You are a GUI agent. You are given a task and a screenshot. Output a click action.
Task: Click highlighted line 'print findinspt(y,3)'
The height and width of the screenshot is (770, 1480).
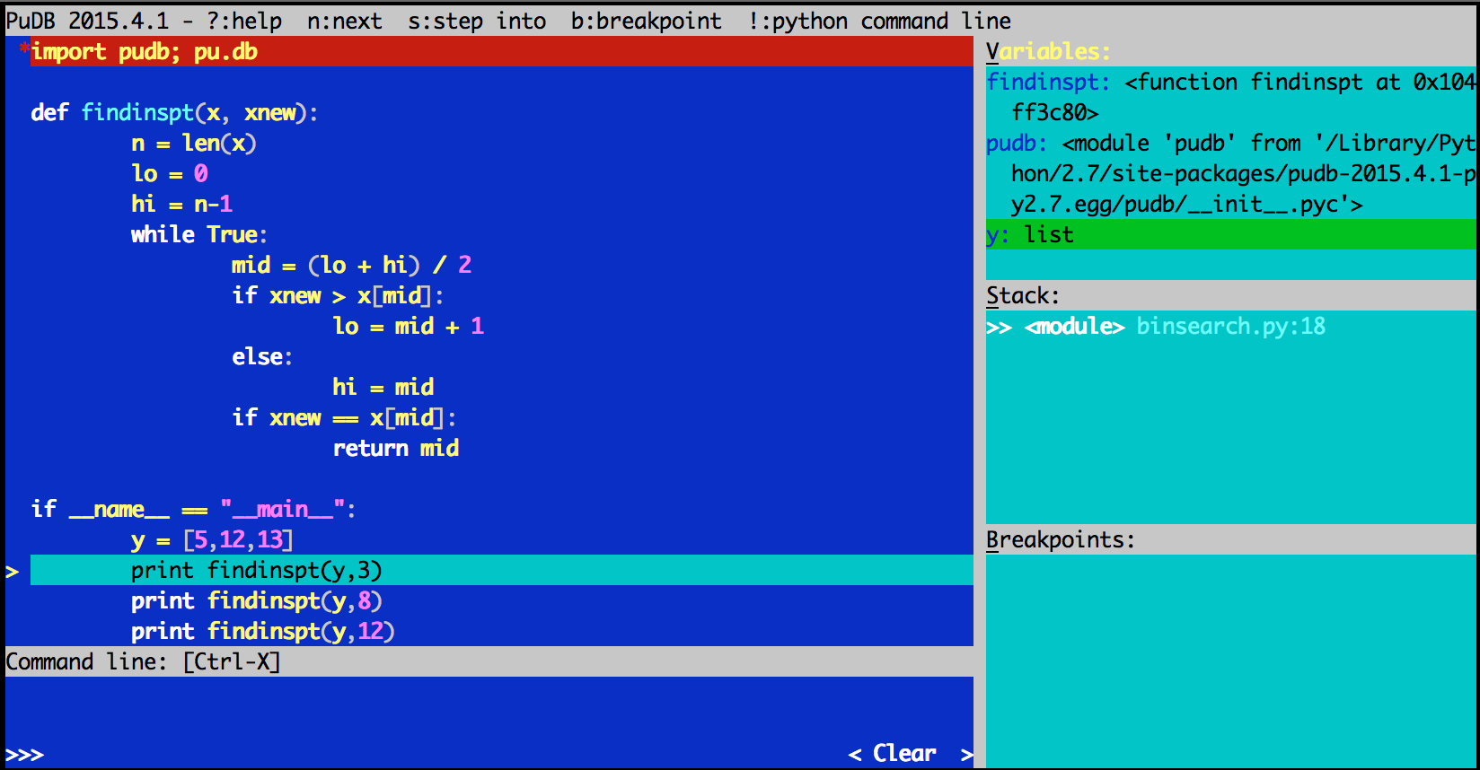click(502, 570)
